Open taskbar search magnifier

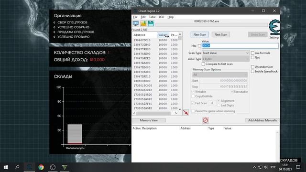(17, 167)
